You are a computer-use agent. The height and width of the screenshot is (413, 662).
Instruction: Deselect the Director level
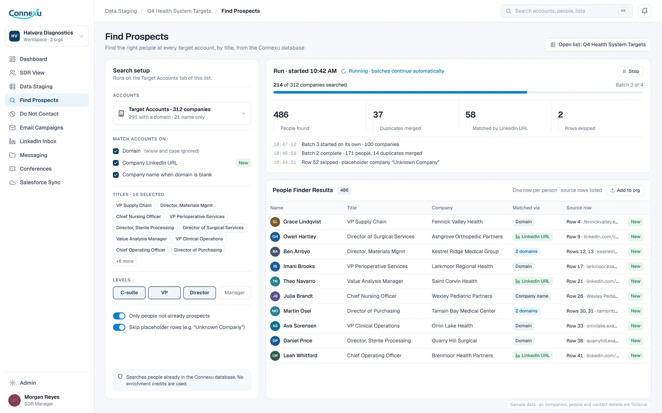[199, 292]
